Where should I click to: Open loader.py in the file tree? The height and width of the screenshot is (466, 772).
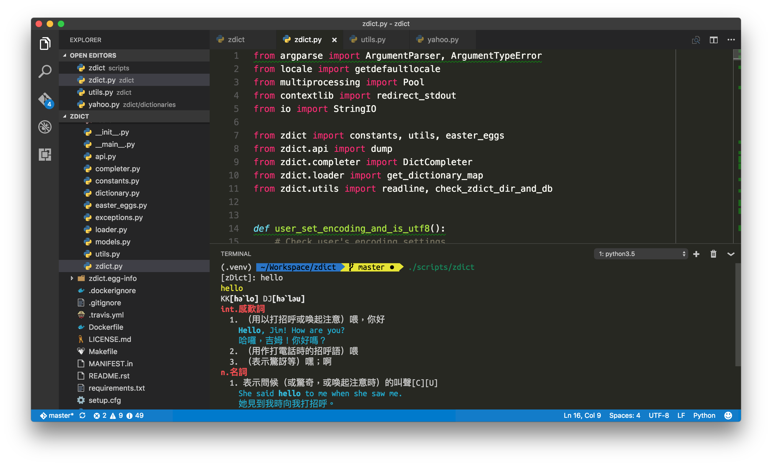tap(134, 230)
